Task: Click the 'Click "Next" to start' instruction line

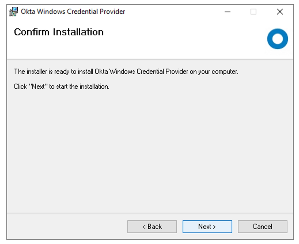Action: click(62, 87)
